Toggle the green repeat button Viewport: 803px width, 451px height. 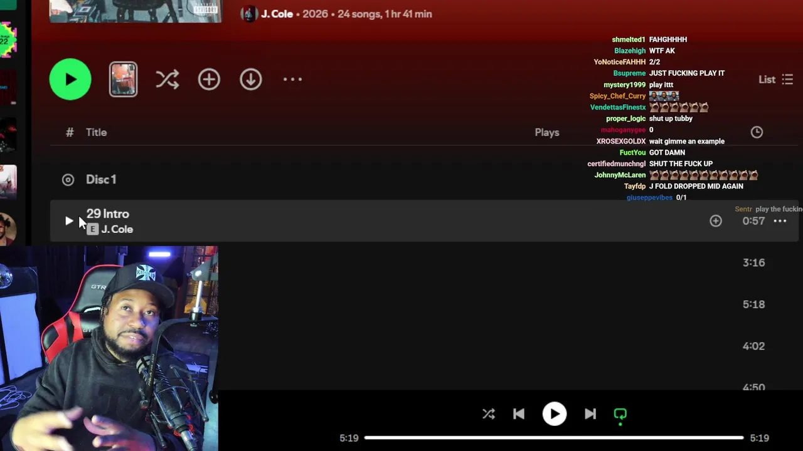(x=620, y=414)
